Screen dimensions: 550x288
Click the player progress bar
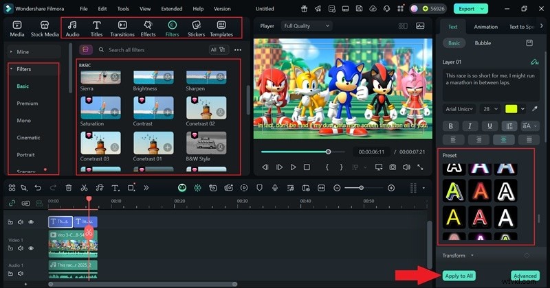pyautogui.click(x=302, y=152)
